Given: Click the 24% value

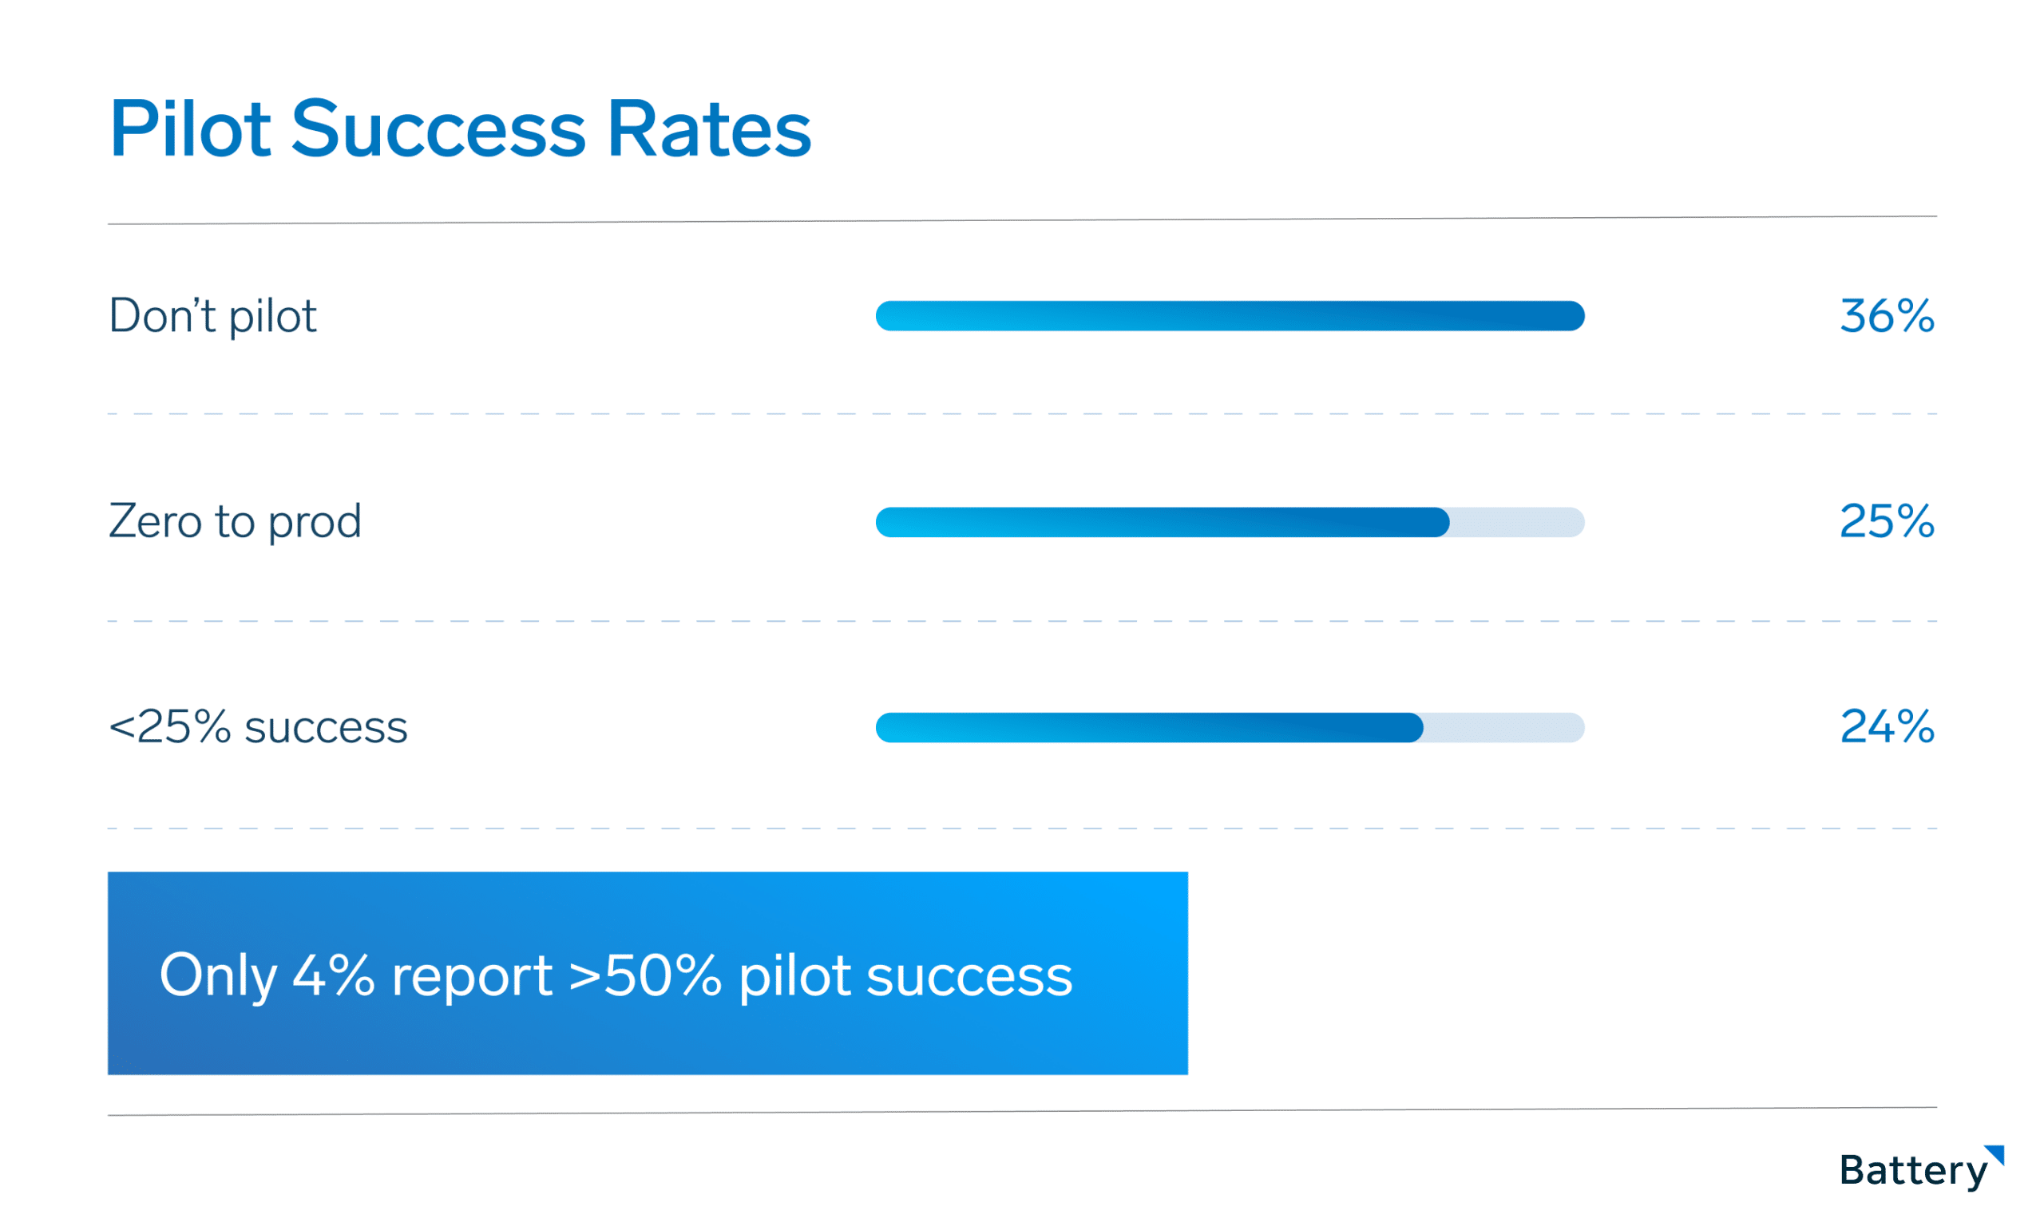Looking at the screenshot, I should pos(1886,727).
